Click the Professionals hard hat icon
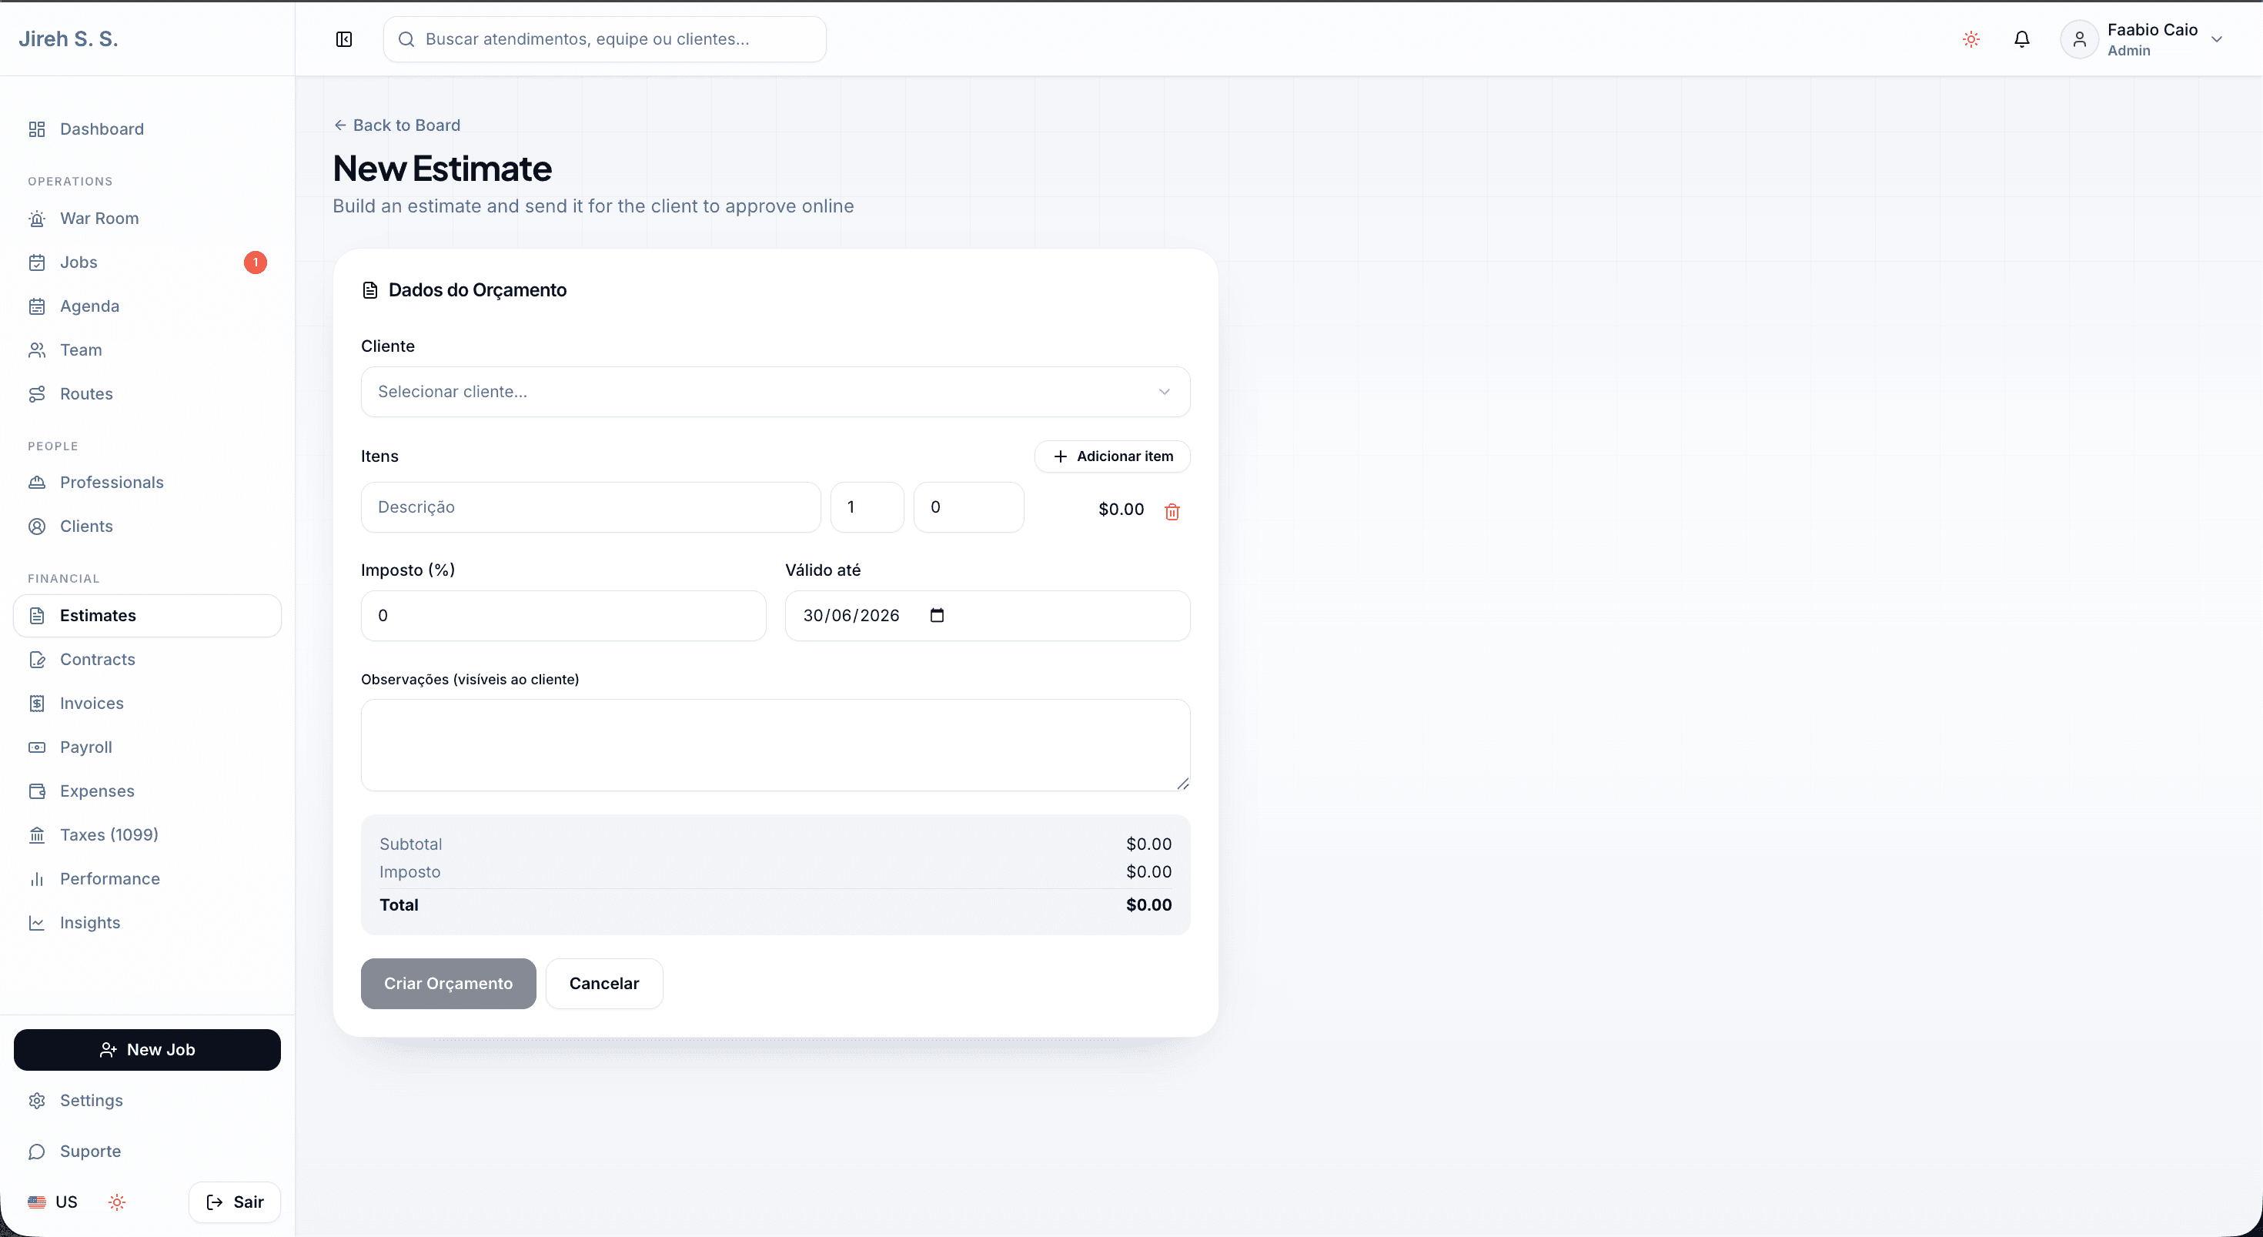Viewport: 2263px width, 1237px height. (x=37, y=483)
